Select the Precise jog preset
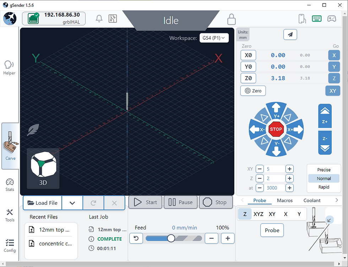Viewport: 348px width, 267px height. coord(324,170)
